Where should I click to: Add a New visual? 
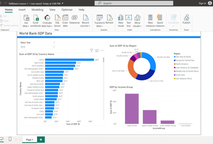[x=121, y=21]
